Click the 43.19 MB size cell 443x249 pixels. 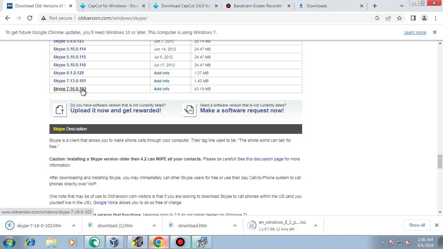pos(246,89)
